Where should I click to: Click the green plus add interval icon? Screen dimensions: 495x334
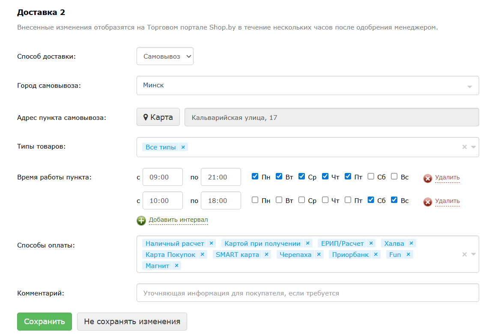point(141,221)
